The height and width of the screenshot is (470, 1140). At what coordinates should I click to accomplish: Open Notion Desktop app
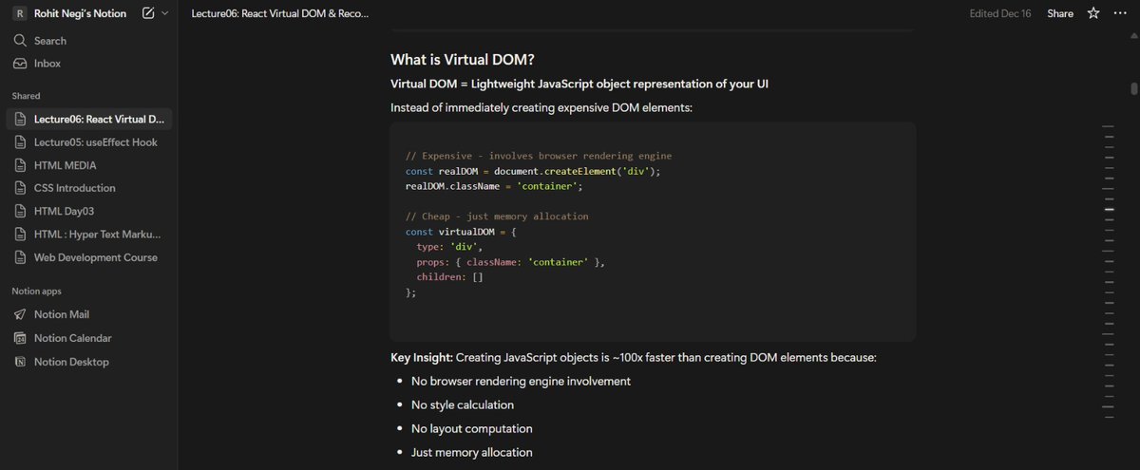(88, 362)
